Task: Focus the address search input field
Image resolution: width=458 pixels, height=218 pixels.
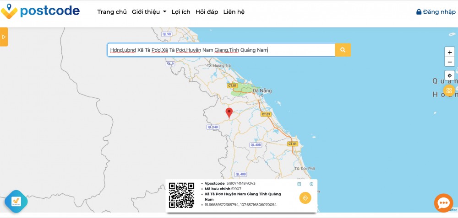Action: tap(221, 50)
